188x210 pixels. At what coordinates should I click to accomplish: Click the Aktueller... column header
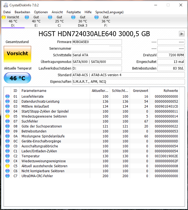100,91
